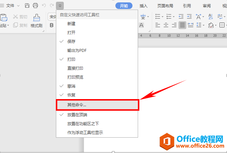Click the Undo arrow icon
The image size is (227, 153).
click(44, 6)
